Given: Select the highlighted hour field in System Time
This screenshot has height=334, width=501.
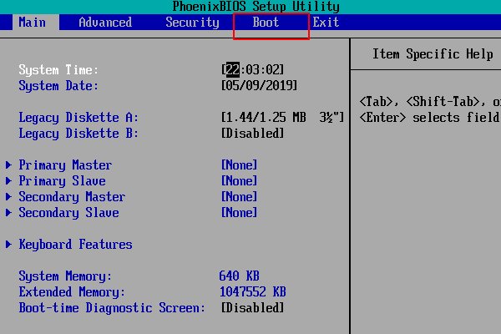Looking at the screenshot, I should pos(233,69).
